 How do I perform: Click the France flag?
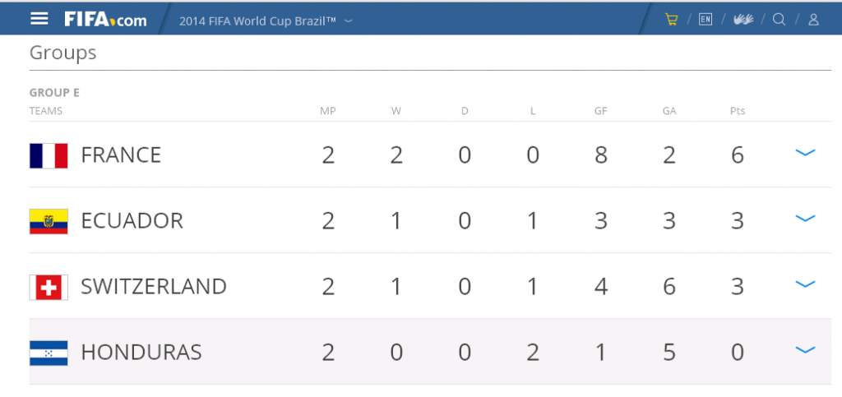49,155
